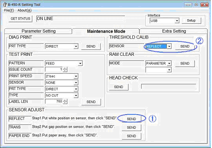This screenshot has width=212, height=148.
Task: Decrease ISSUE COUNT with down arrow
Action: pyautogui.click(x=65, y=71)
